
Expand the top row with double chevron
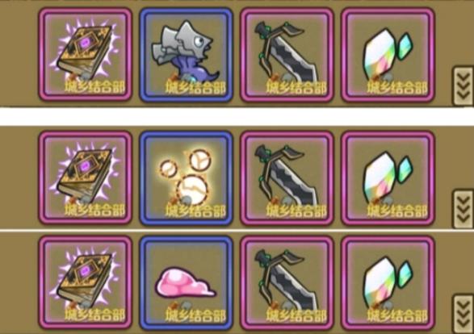point(464,86)
